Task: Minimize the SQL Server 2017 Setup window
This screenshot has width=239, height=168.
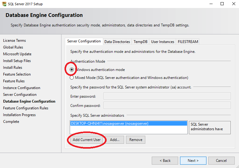Action: click(211, 4)
